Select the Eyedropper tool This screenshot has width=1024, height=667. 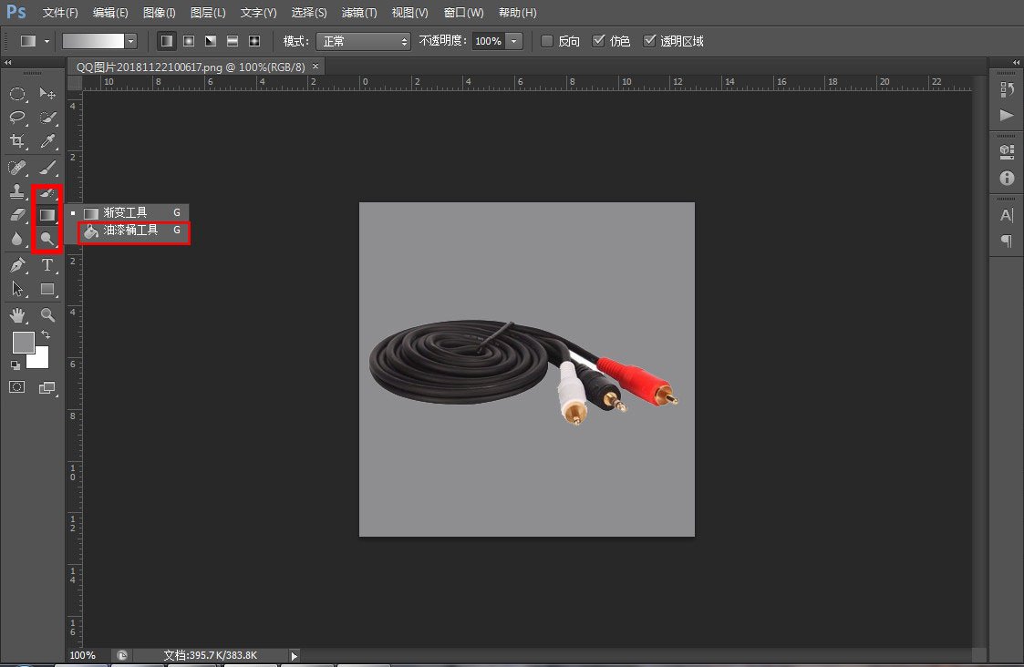tap(47, 141)
